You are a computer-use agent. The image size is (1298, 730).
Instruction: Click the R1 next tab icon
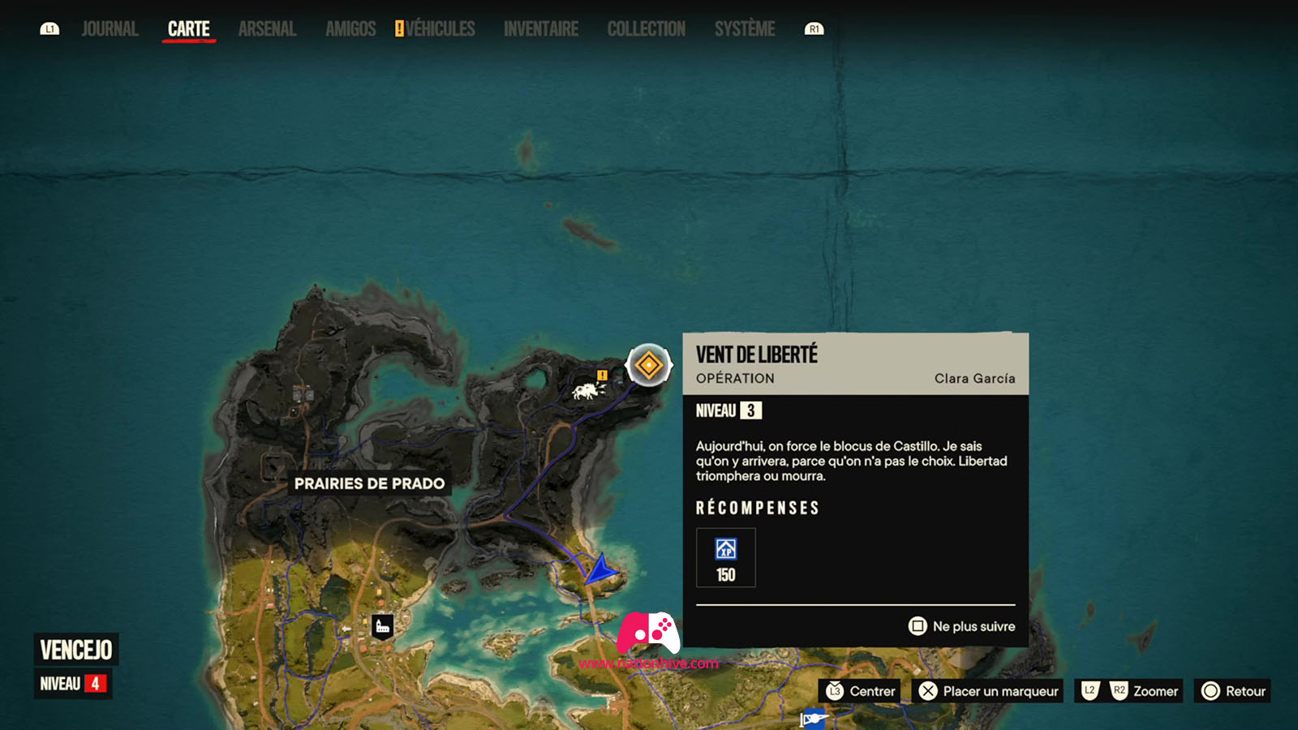tap(814, 29)
